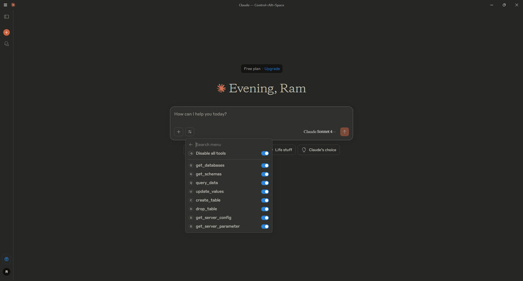Image resolution: width=523 pixels, height=281 pixels.
Task: Click the search and tools settings icon
Action: click(x=190, y=132)
